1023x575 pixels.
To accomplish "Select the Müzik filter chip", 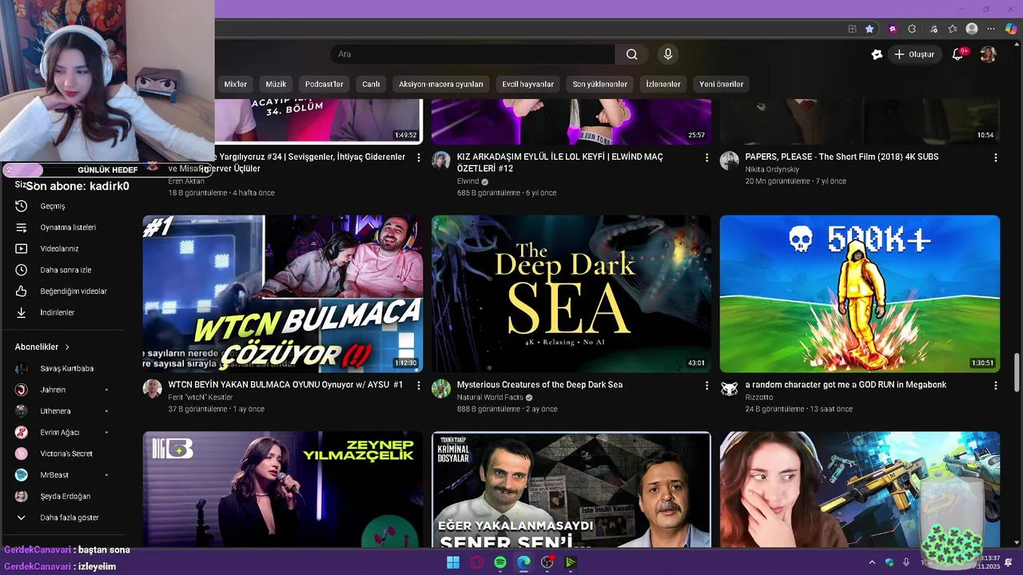I will (x=276, y=84).
